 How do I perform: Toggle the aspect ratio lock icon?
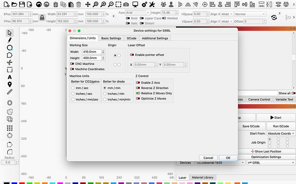(x=42, y=18)
